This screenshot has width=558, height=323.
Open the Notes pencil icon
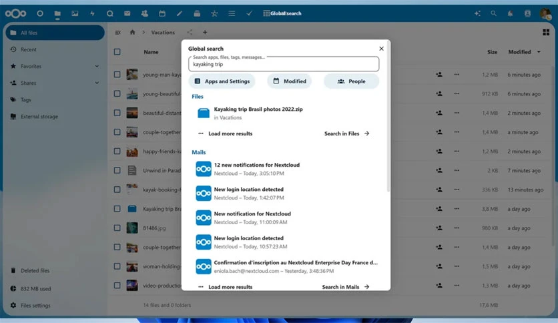pyautogui.click(x=180, y=13)
